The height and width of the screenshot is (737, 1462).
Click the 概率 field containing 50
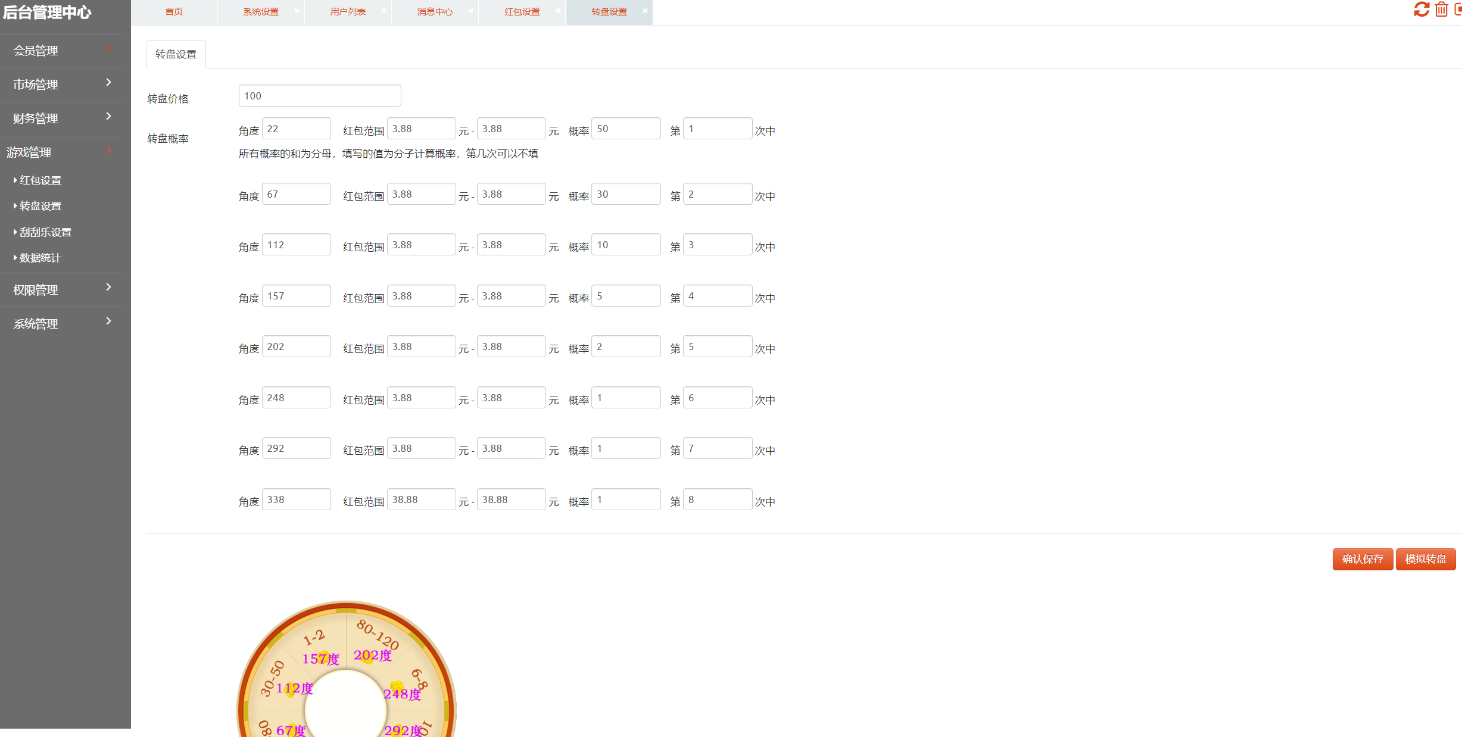pyautogui.click(x=625, y=129)
